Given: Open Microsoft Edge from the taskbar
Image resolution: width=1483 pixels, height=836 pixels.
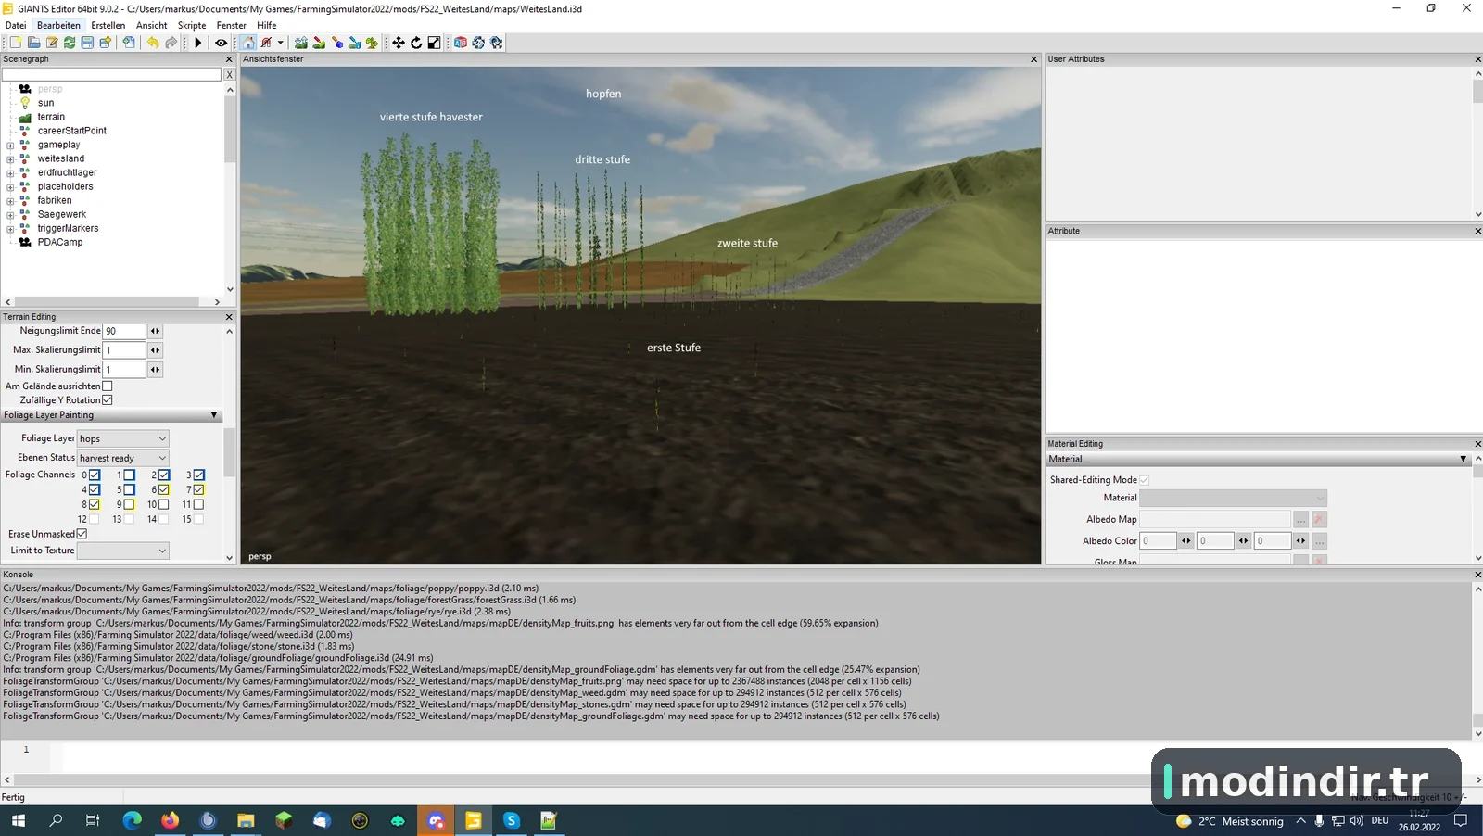Looking at the screenshot, I should point(132,820).
